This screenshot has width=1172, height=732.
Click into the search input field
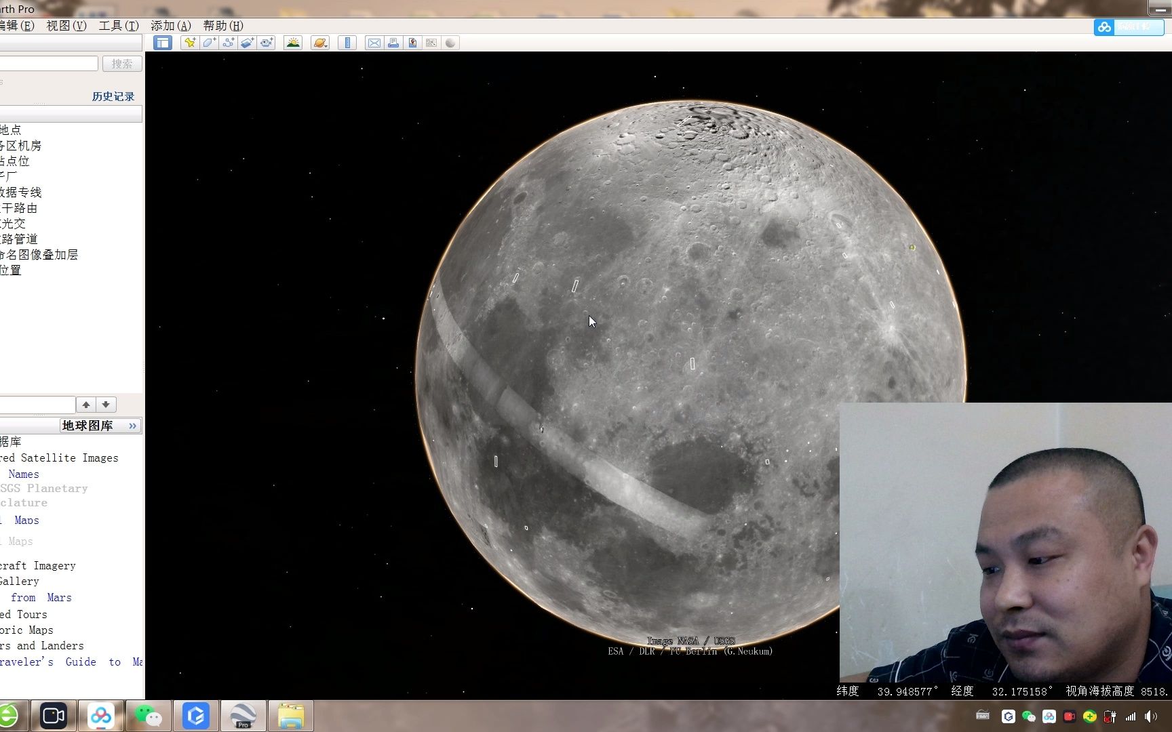pyautogui.click(x=49, y=64)
